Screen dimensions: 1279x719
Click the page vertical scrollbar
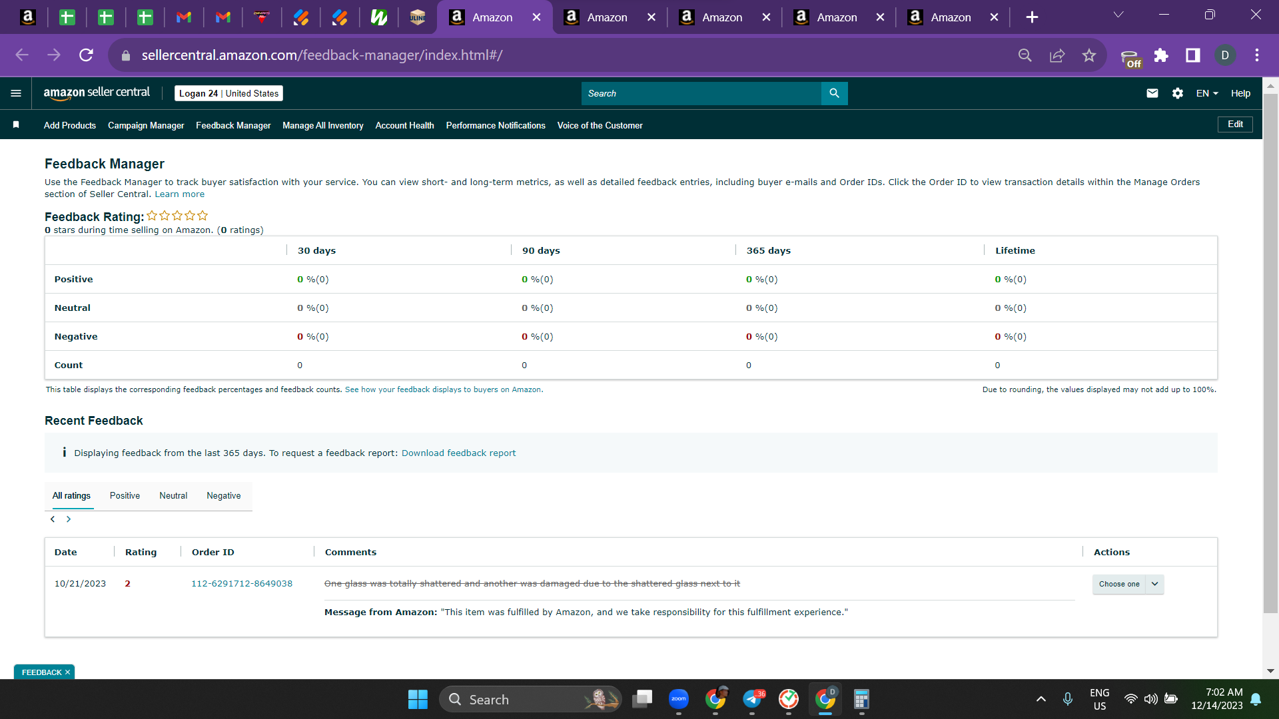[x=1270, y=353]
